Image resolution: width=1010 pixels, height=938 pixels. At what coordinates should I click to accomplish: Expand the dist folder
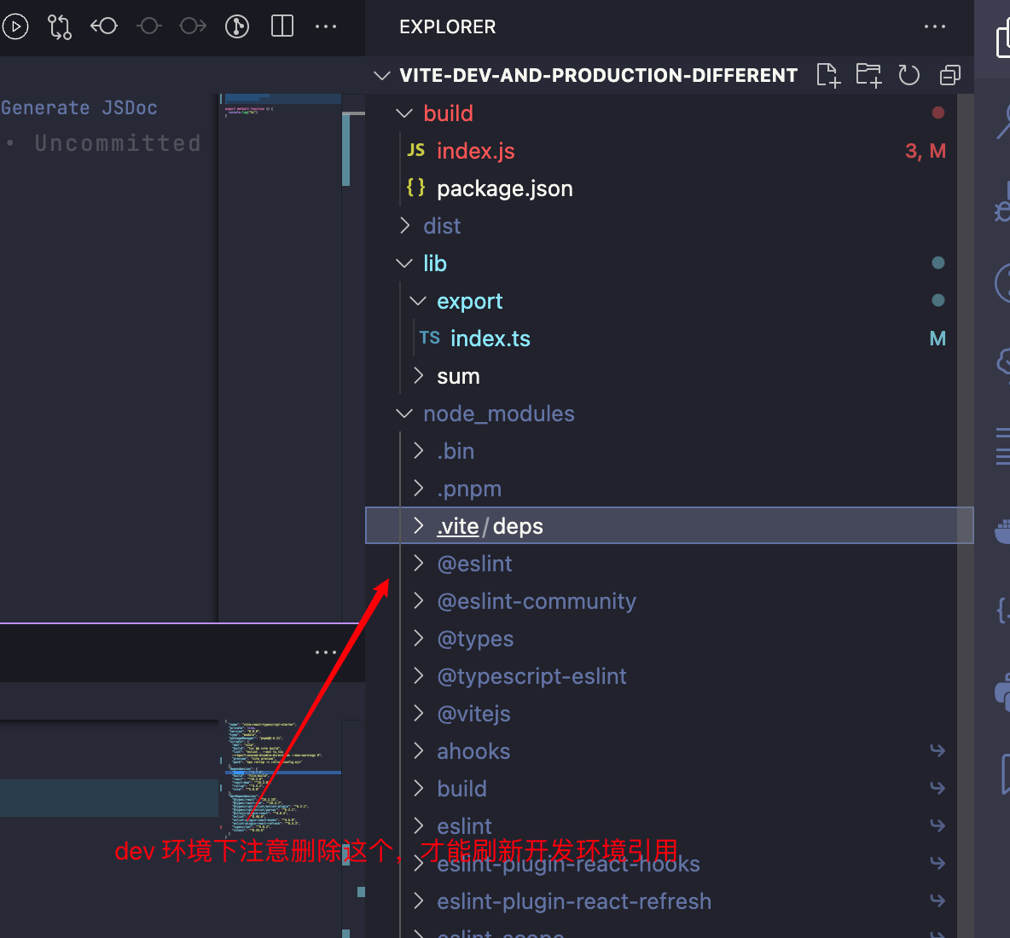(442, 226)
